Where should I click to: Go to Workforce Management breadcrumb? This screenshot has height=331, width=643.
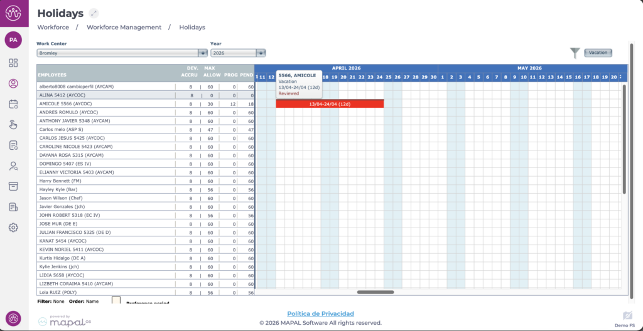point(124,28)
